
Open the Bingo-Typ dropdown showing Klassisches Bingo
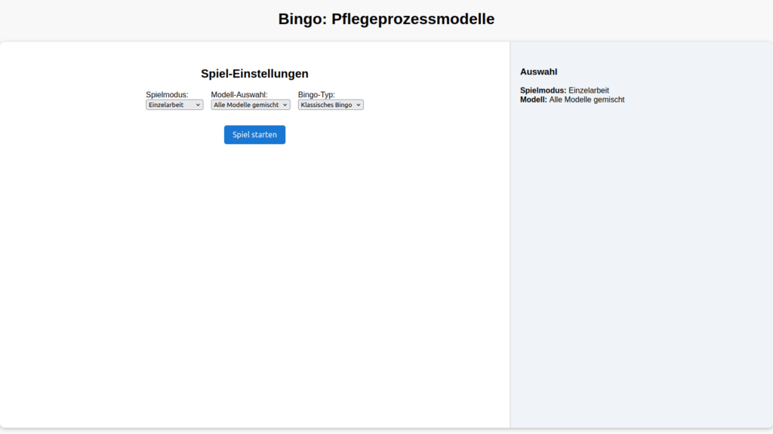(331, 105)
